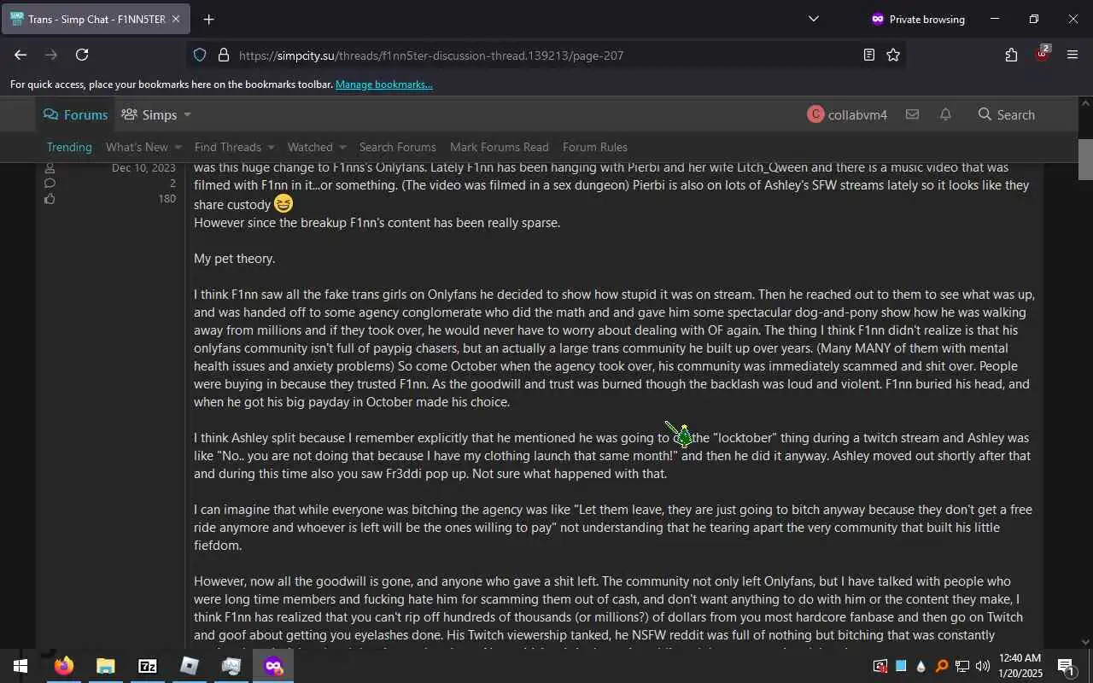Open the Trending tab
The width and height of the screenshot is (1093, 683).
(x=69, y=147)
